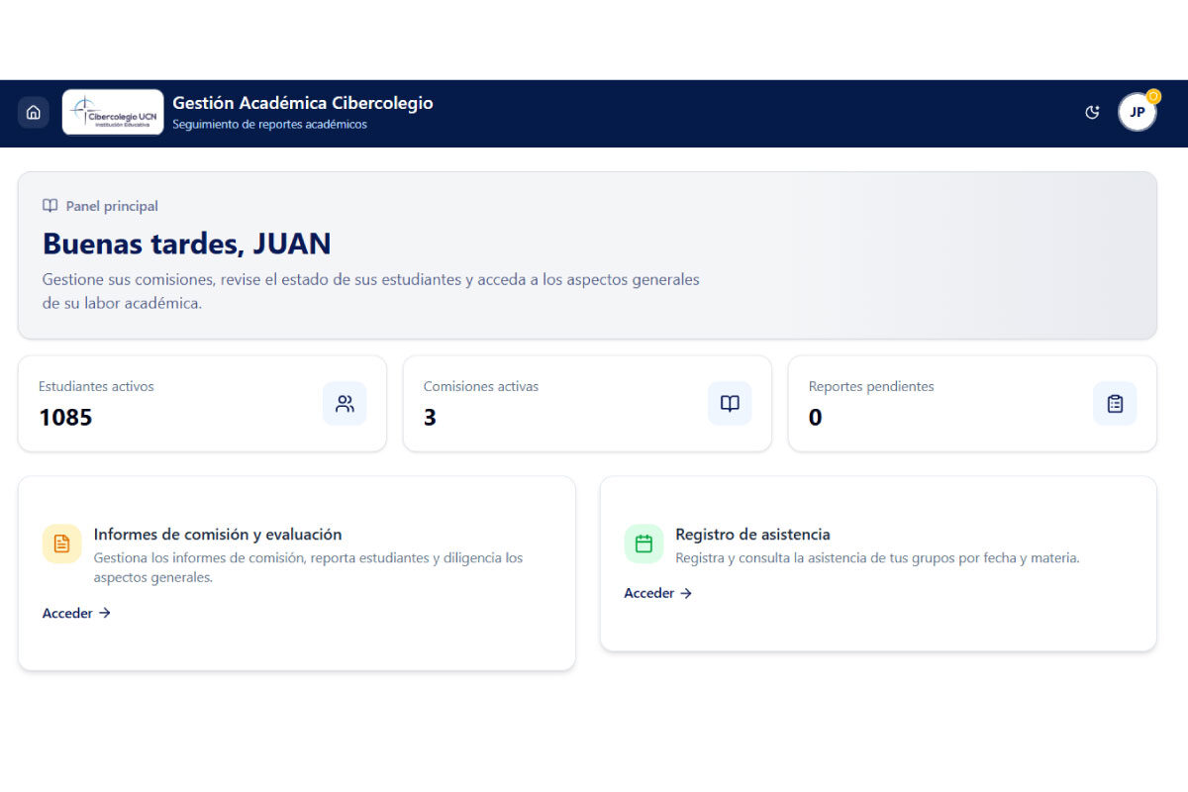Click the book icon on Comisiones activas card
Screen dimensions: 1188x792
(730, 403)
